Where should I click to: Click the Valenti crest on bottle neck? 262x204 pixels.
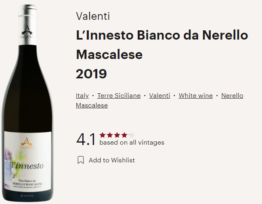(27, 32)
